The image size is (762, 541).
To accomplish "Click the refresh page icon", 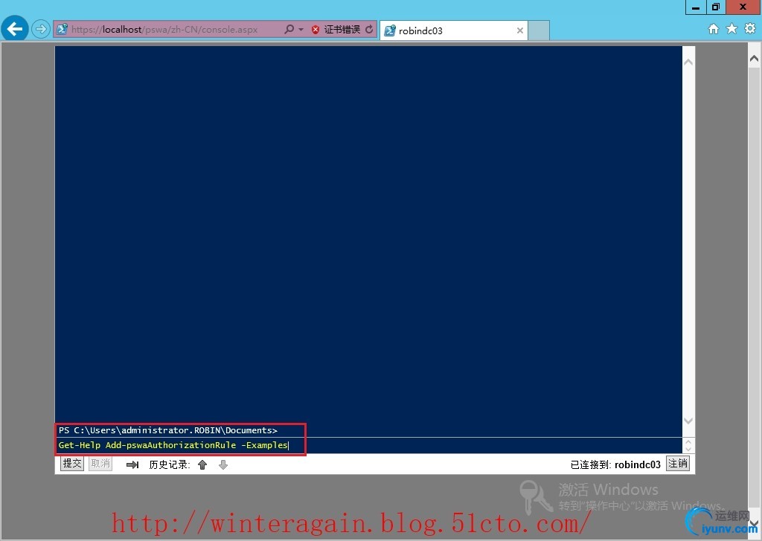I will [x=369, y=29].
